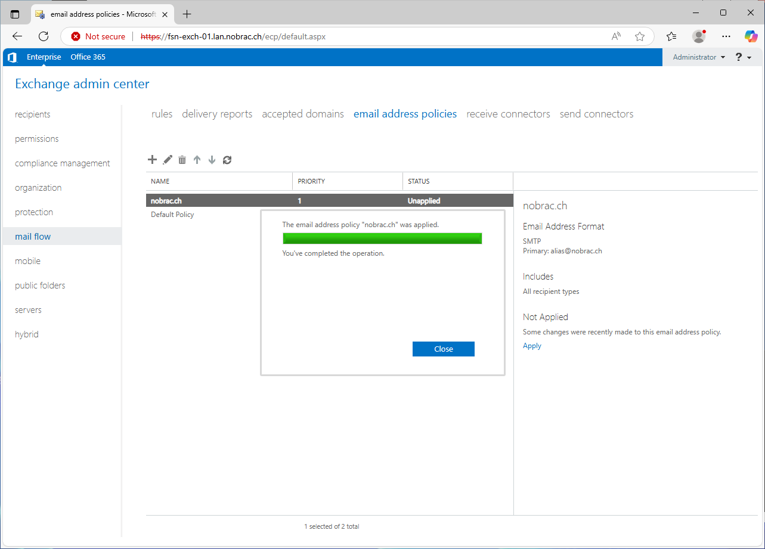Move policy priority up with arrow
Screen dimensions: 765x549
point(197,160)
